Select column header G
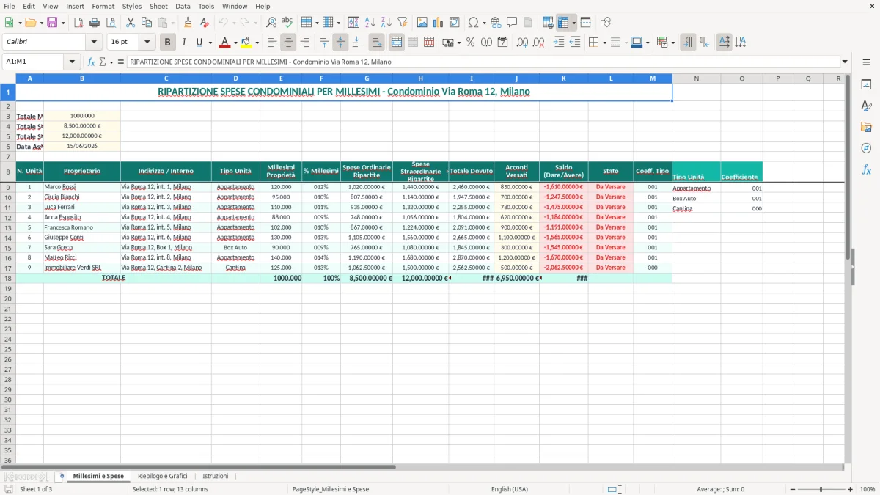 click(x=366, y=78)
